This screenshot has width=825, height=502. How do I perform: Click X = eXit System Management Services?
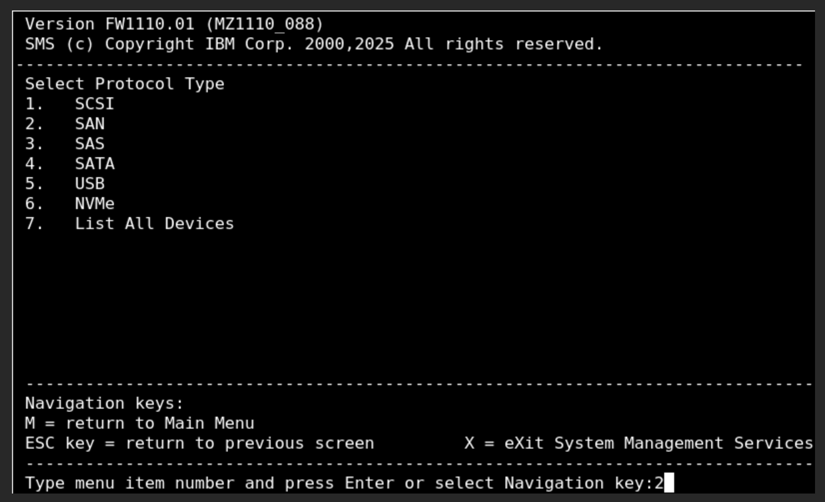point(639,443)
